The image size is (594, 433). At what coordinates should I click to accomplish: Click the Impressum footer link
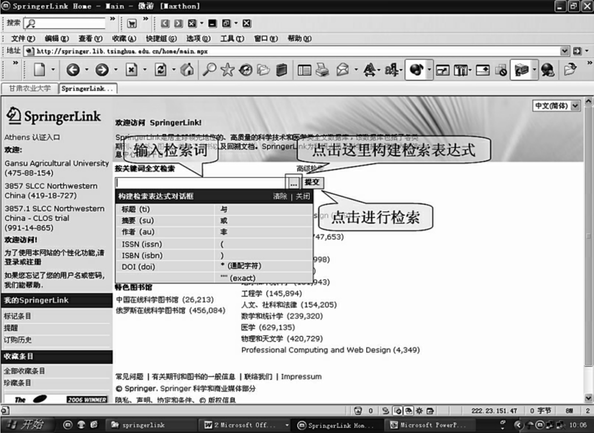[x=301, y=377]
